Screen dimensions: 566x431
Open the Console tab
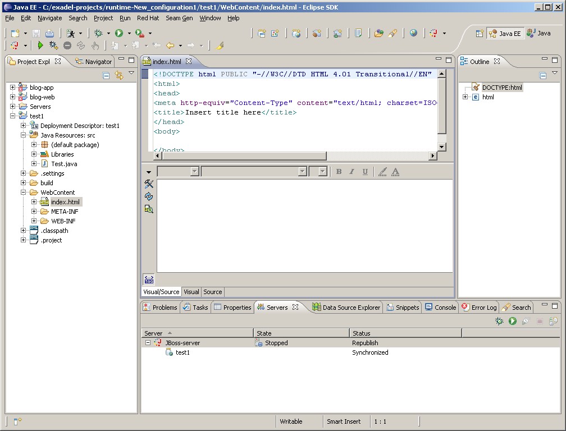coord(441,308)
